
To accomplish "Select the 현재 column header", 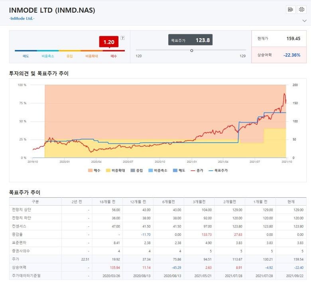I will pos(291,202).
